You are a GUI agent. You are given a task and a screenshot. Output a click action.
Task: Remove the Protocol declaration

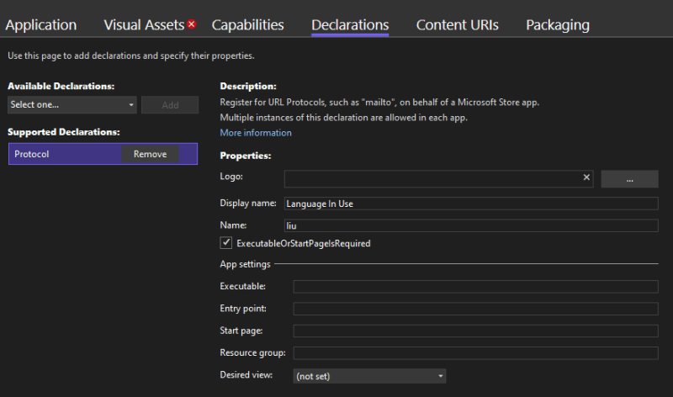pyautogui.click(x=150, y=154)
